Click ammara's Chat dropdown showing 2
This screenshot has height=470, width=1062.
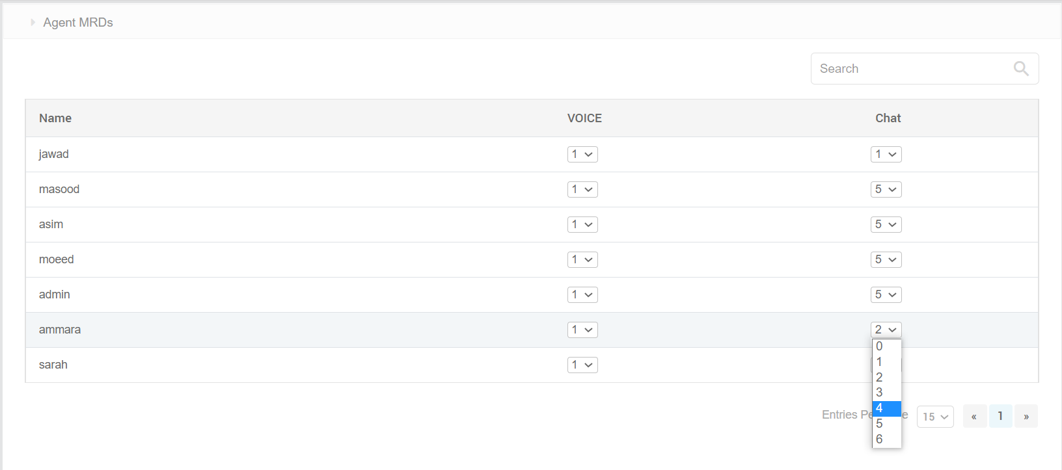click(x=886, y=330)
